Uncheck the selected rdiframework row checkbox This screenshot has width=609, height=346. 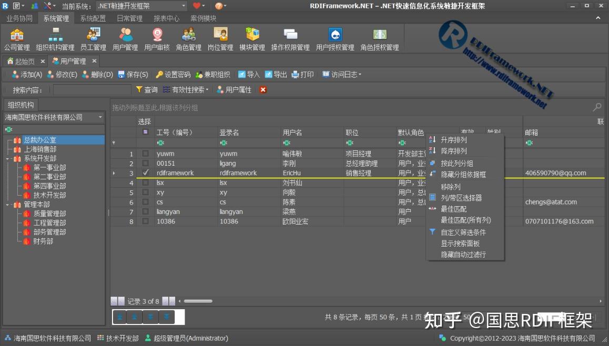pyautogui.click(x=146, y=172)
